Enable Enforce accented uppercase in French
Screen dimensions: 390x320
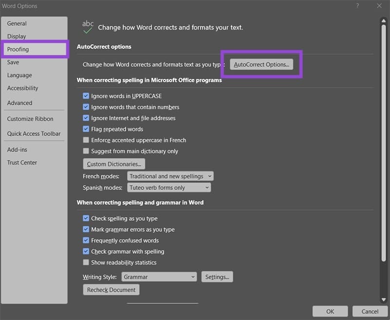coord(86,140)
